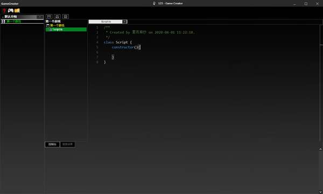
Task: Click the up arrow on the bottom panel scrollbar
Action: coord(320,149)
